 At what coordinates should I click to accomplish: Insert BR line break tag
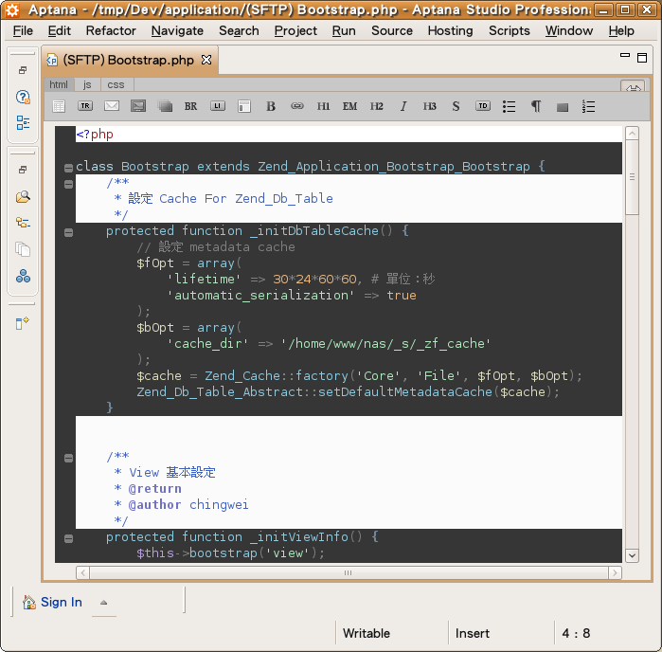(190, 106)
